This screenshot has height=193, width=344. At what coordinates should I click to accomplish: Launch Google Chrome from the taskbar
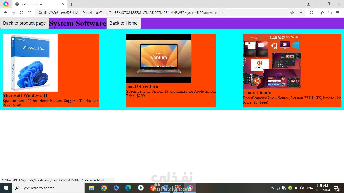[104, 188]
